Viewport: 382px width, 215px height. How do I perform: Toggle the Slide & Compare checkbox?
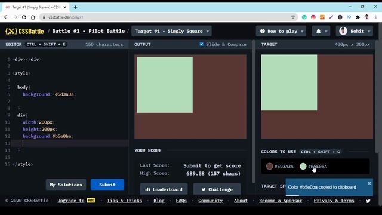[x=202, y=44]
